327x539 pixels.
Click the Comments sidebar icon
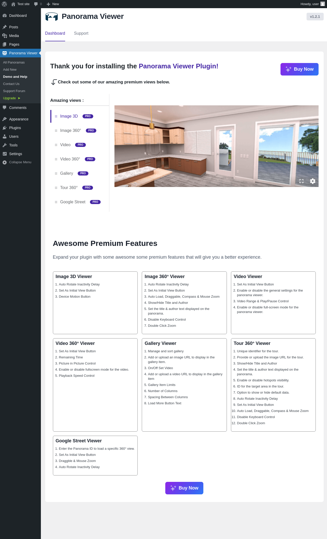[x=5, y=108]
